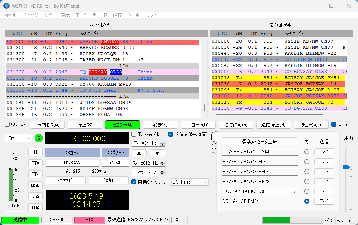This screenshot has height=225, width=358.
Task: Adjust the レポート -7 stepper
Action: (162, 172)
